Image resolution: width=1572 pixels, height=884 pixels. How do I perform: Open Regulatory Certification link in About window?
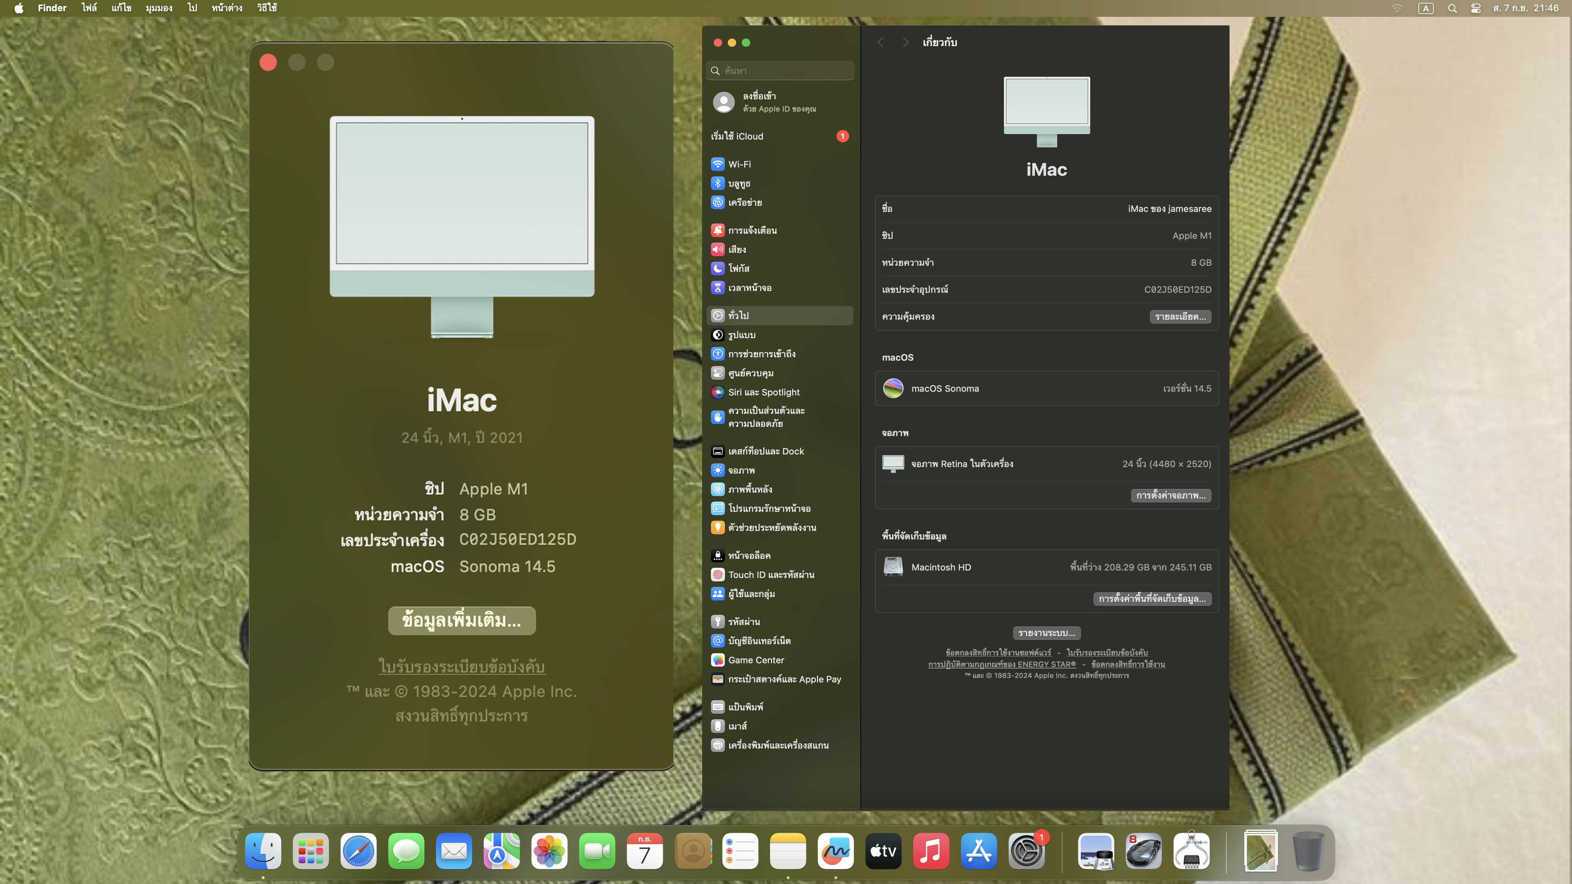click(x=461, y=666)
